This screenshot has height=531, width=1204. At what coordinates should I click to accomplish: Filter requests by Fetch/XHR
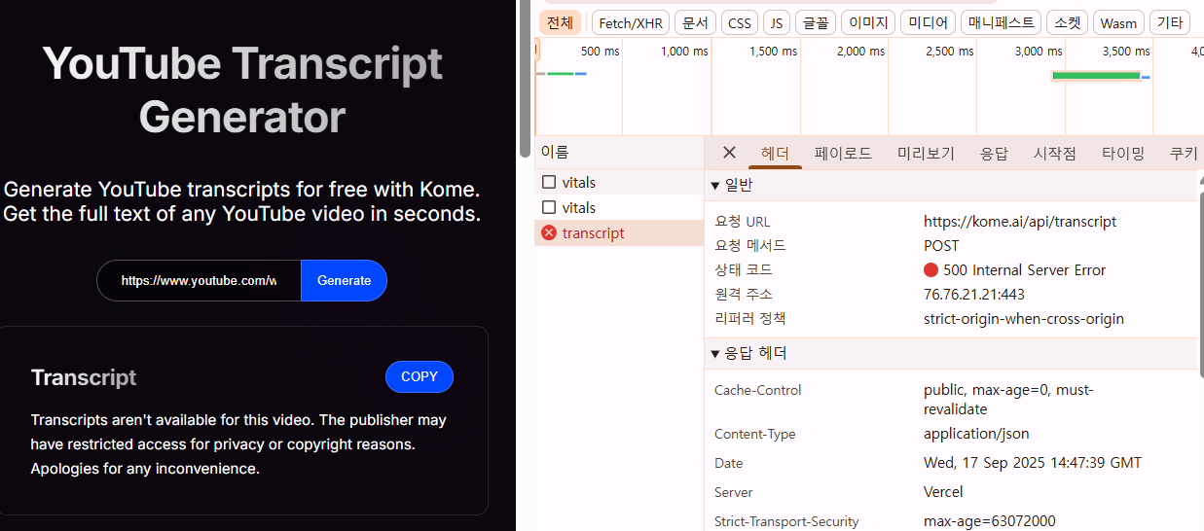click(630, 22)
